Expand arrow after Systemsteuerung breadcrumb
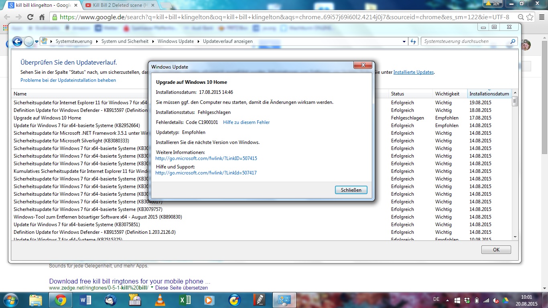Viewport: 548px width, 308px height. point(97,41)
